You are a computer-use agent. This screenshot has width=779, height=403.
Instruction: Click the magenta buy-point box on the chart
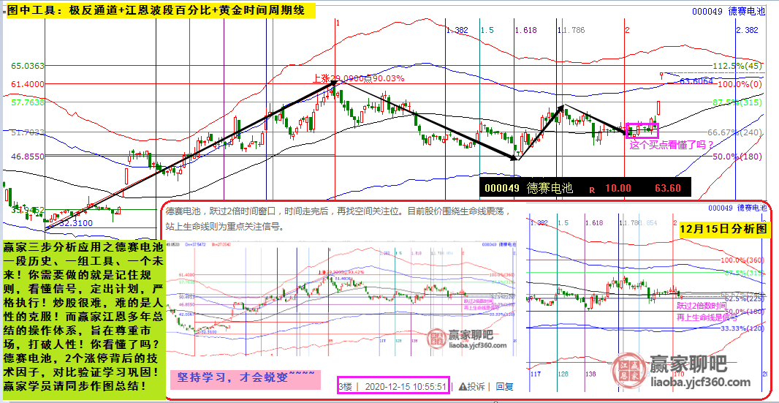coord(642,130)
